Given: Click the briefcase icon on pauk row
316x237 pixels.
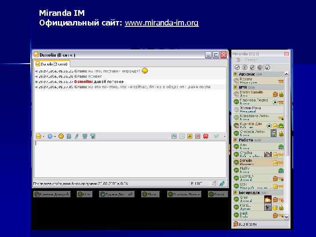Looking at the screenshot, I should coord(275,215).
